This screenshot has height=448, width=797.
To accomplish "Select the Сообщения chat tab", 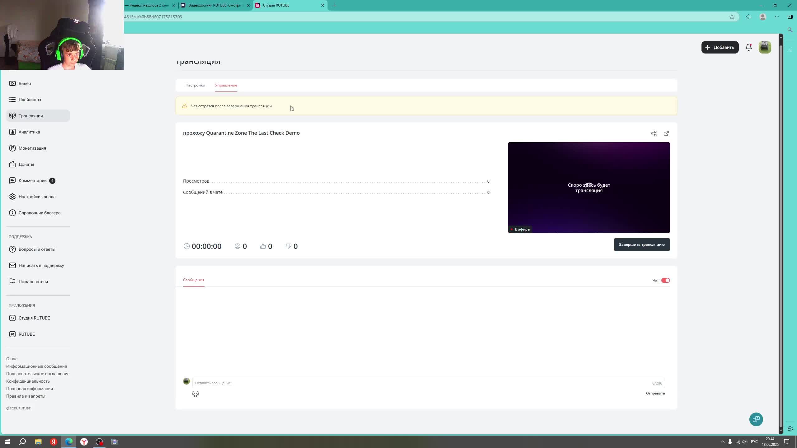I will [194, 280].
